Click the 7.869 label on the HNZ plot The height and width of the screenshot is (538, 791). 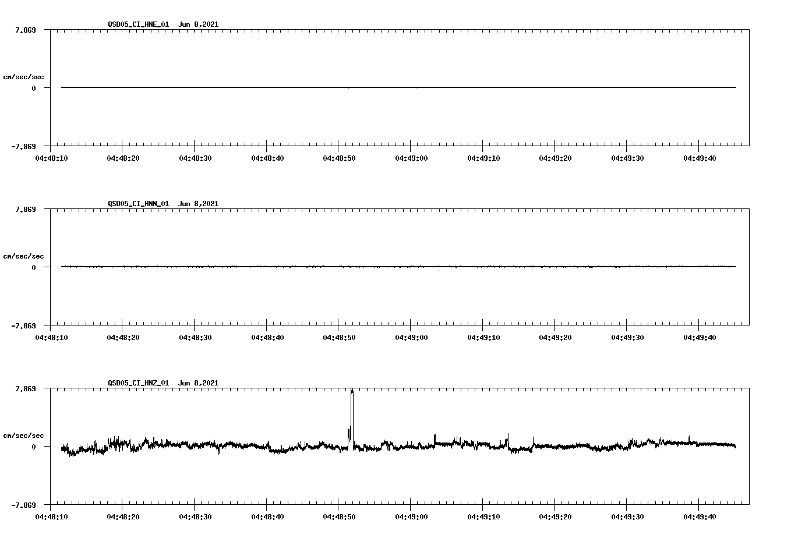point(26,388)
